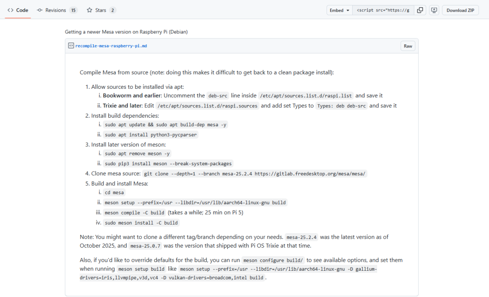The height and width of the screenshot is (297, 489).
Task: Expand the Embed dropdown
Action: (340, 10)
